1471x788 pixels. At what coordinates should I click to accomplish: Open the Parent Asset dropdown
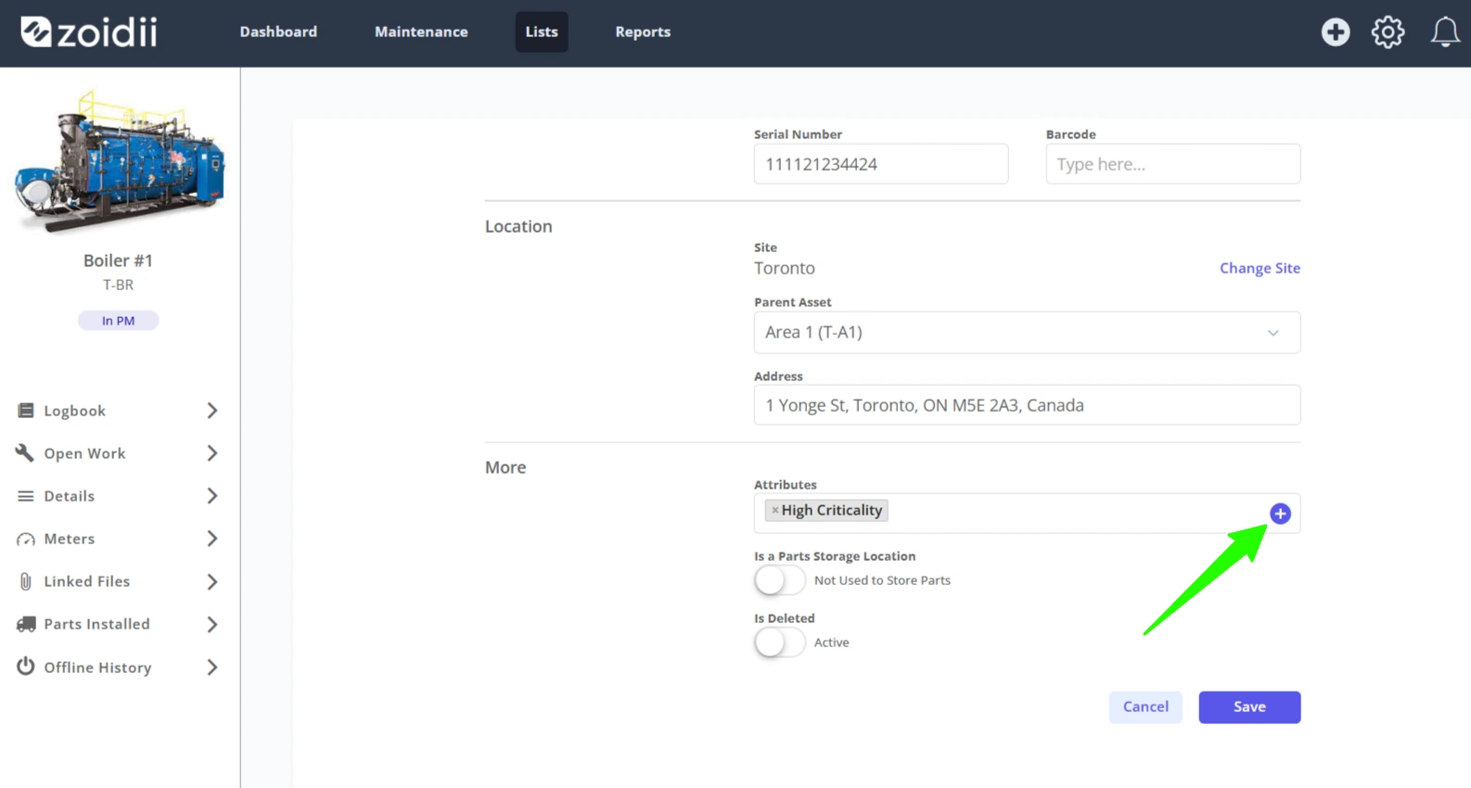[x=1027, y=332]
